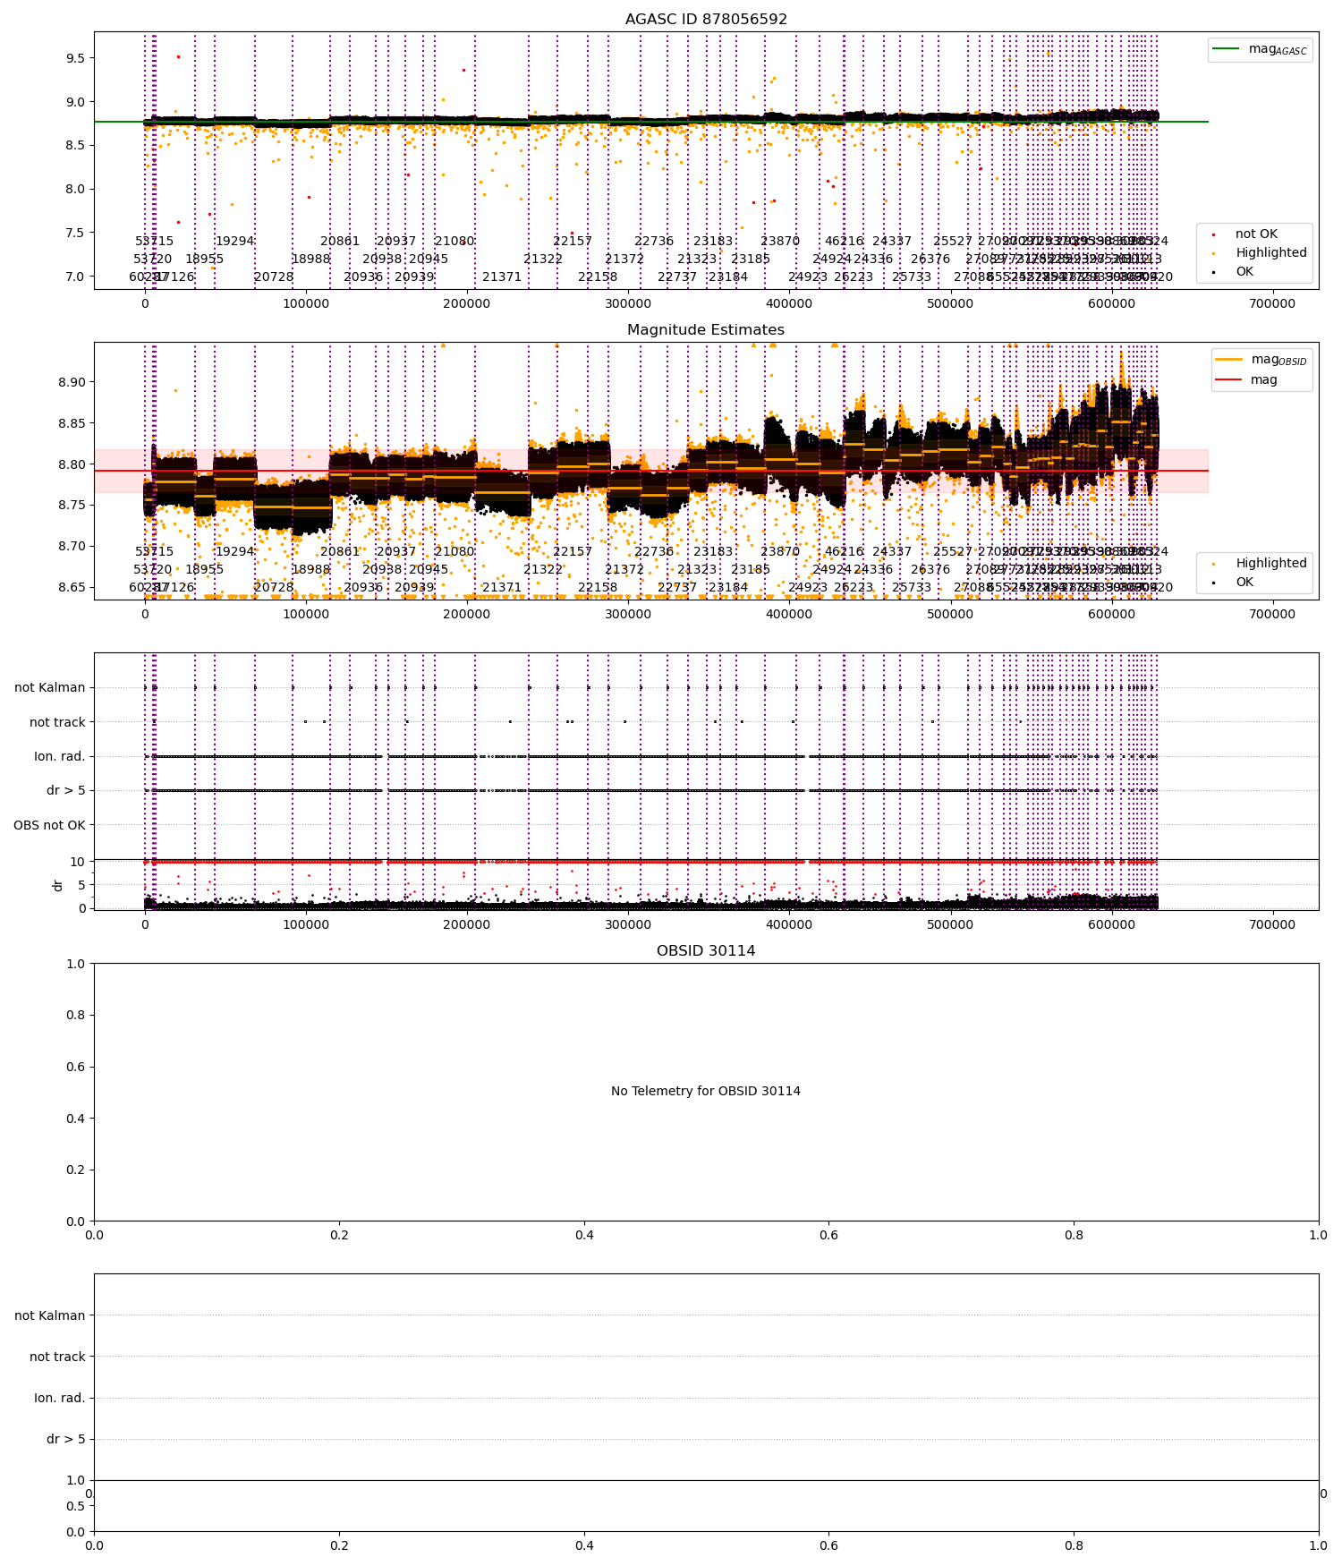The width and height of the screenshot is (1342, 1566).
Task: Select 'not Kalman' label in the third plot
Action: (x=50, y=688)
